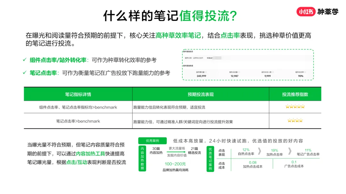
Task: Click the green 点击/互动 phrase
Action: [x=77, y=162]
